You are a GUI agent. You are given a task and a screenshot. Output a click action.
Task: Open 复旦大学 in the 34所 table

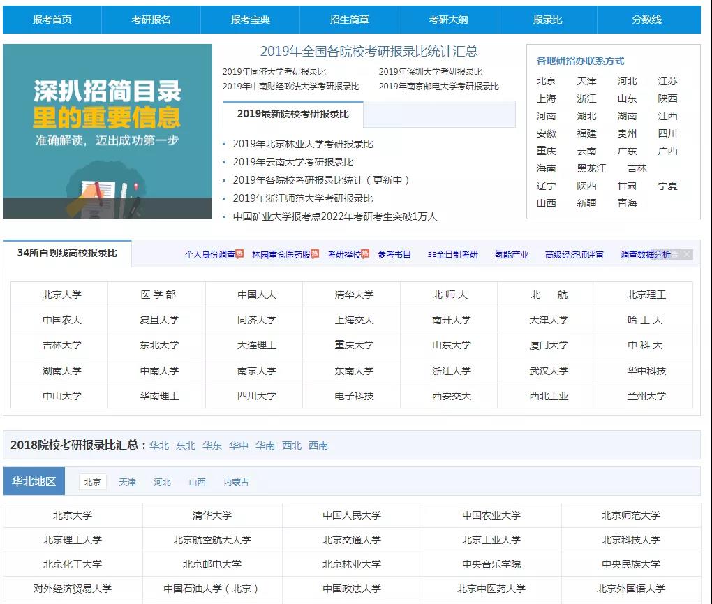pos(159,320)
